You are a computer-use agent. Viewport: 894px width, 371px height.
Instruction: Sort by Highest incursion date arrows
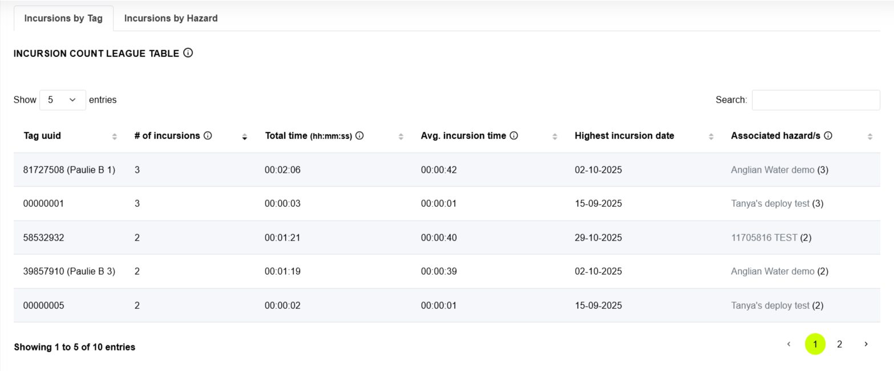(711, 136)
